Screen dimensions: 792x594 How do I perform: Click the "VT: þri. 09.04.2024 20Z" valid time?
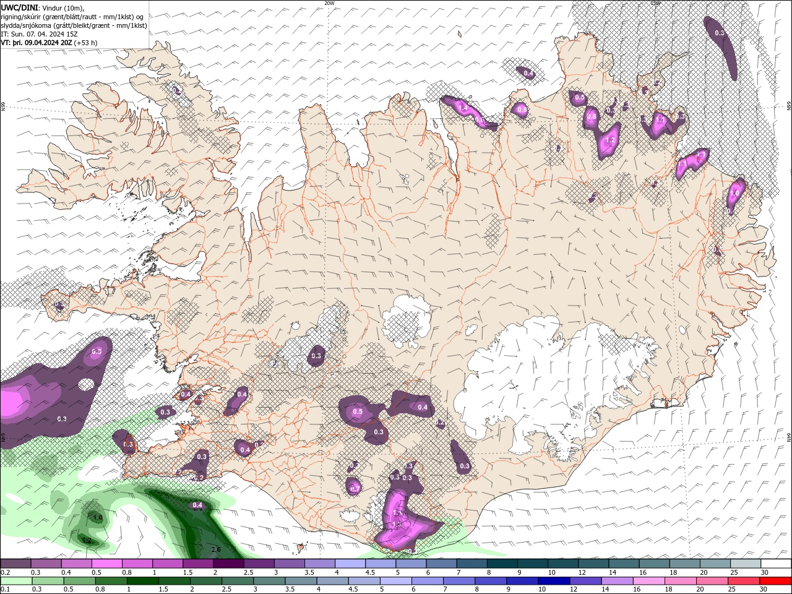[36, 43]
